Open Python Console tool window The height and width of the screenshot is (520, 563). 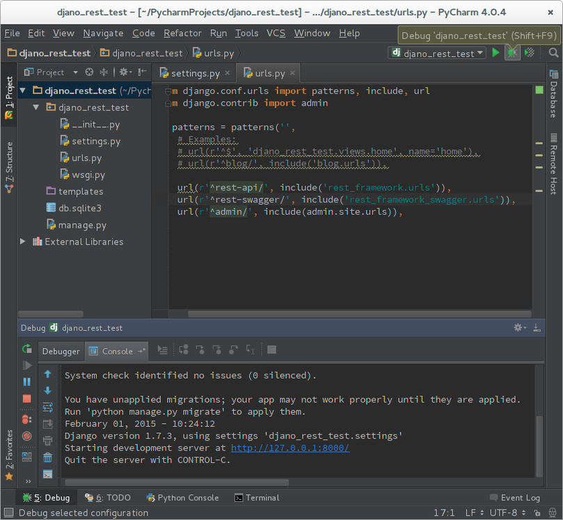pyautogui.click(x=183, y=498)
